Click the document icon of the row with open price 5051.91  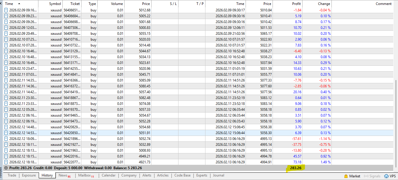click(x=6, y=133)
